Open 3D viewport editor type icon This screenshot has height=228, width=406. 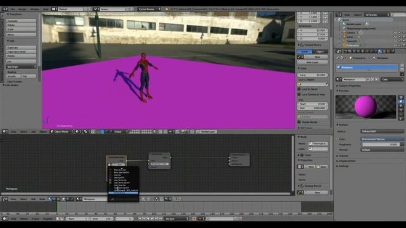coord(5,132)
